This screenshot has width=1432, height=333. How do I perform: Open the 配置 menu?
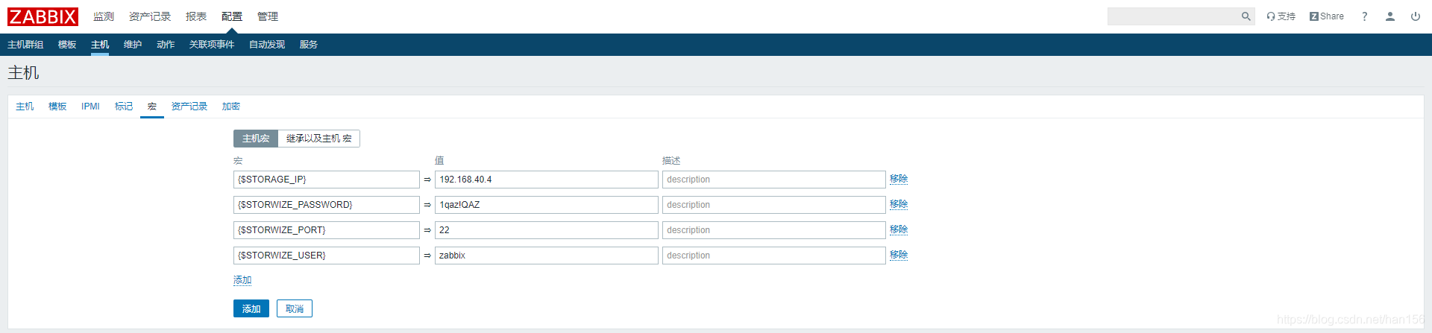pos(232,16)
